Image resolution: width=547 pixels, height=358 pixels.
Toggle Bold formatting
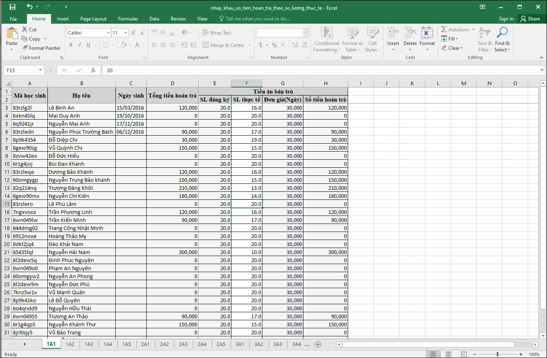coord(71,45)
